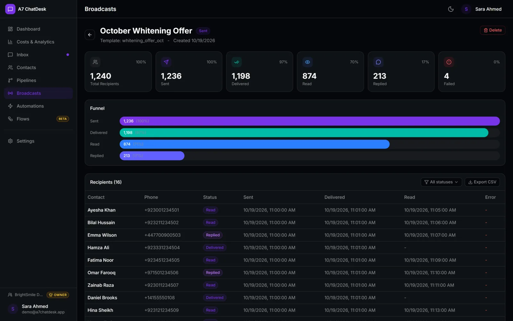Open Automations section

coord(38,106)
